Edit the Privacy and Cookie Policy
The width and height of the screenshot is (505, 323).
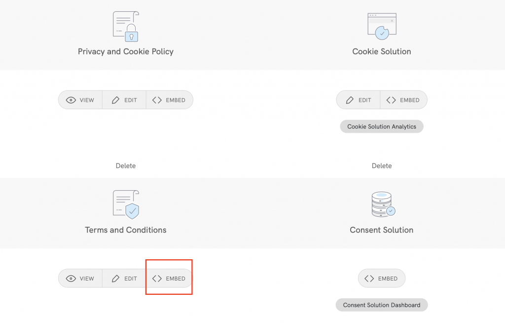point(124,100)
